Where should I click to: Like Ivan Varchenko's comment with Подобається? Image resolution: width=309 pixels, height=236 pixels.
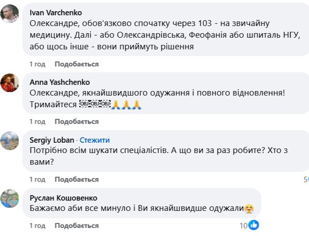tap(76, 64)
